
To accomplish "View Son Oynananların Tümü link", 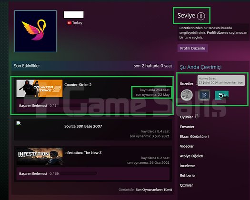I will 154,190.
